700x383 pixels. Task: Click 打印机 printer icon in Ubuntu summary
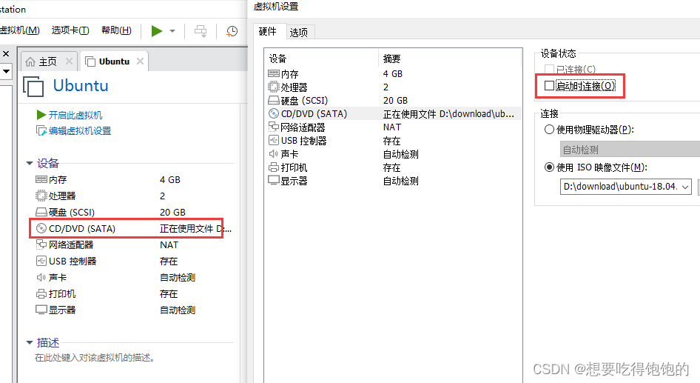pyautogui.click(x=41, y=293)
